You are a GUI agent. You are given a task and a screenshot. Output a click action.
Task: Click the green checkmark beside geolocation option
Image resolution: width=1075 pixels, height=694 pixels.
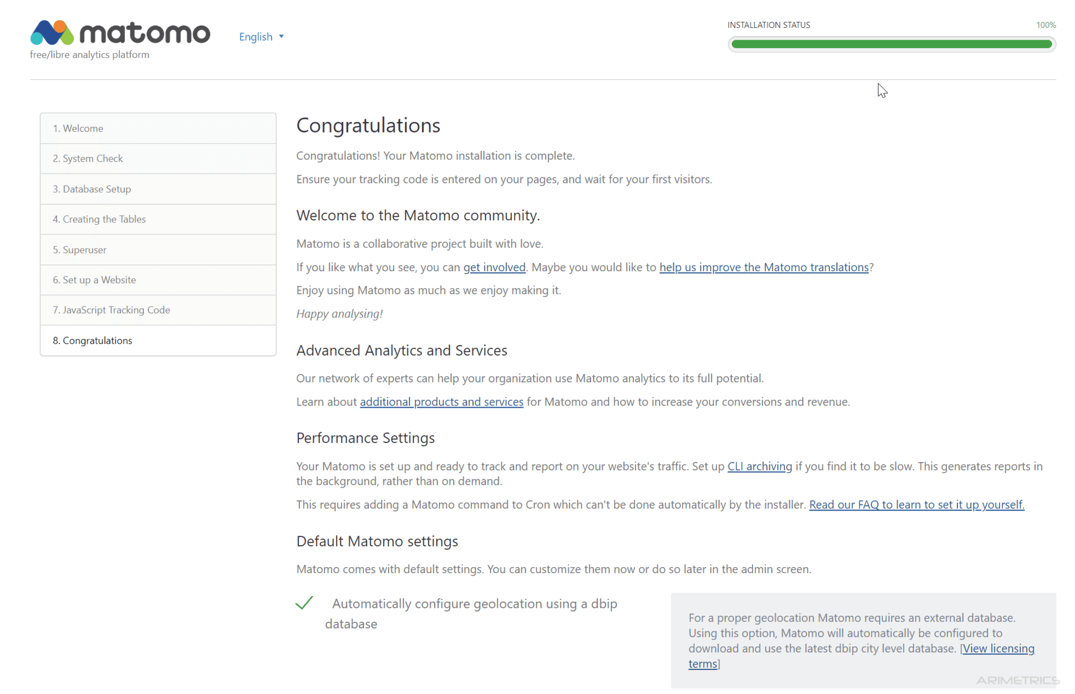tap(304, 603)
